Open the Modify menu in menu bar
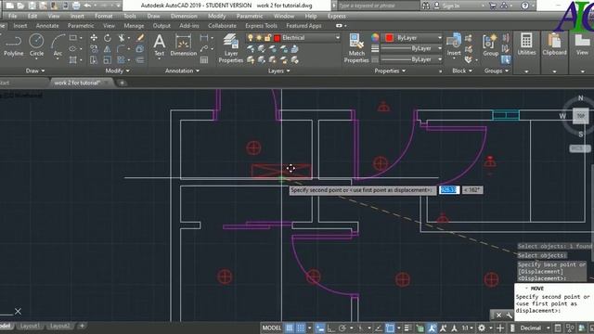This screenshot has width=594, height=334. (x=216, y=16)
